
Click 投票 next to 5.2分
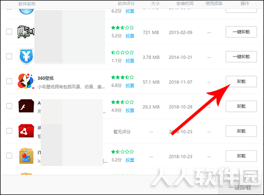click(x=130, y=36)
